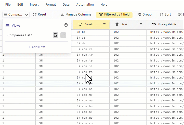The height and width of the screenshot is (125, 184).
Task: Select the cell 3M.com.tr
Action: 91,61
